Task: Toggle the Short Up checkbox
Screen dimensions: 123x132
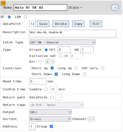Action: point(52,68)
